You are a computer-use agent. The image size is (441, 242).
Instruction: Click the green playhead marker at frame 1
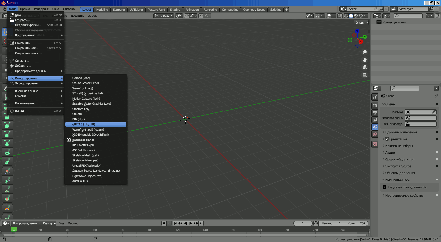(x=14, y=230)
